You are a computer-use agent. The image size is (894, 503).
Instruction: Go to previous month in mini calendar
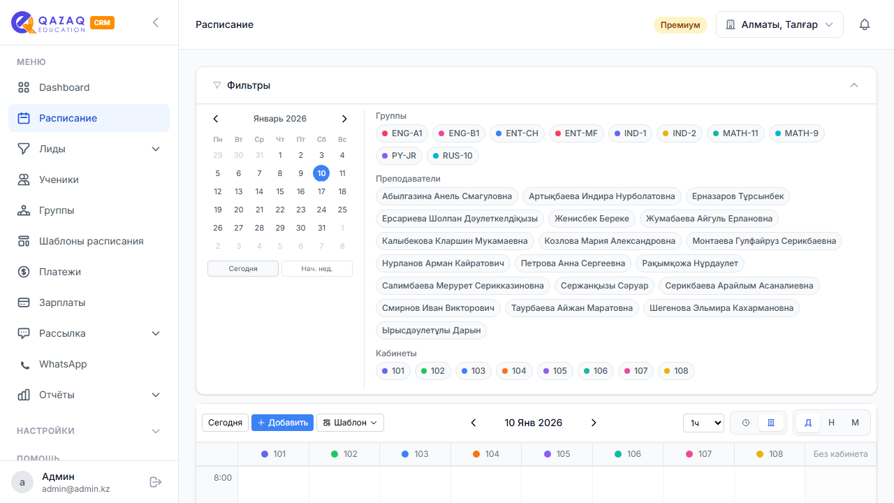pos(216,119)
